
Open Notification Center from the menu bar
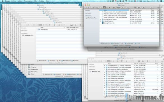point(161,1)
